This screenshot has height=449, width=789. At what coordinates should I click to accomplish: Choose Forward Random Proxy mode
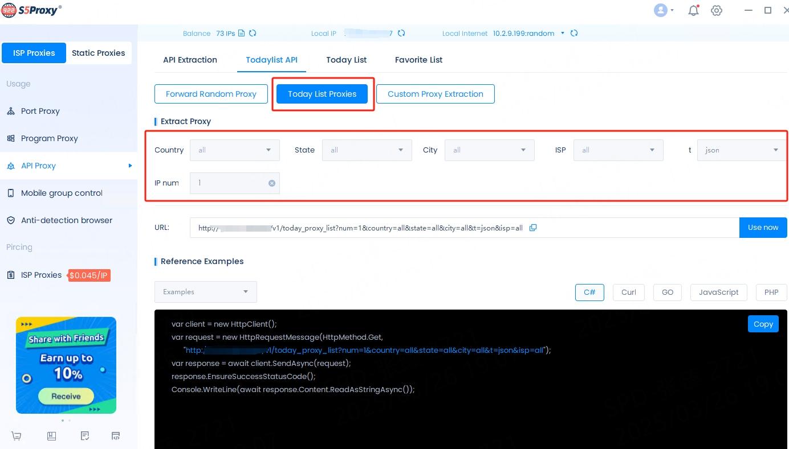[211, 93]
